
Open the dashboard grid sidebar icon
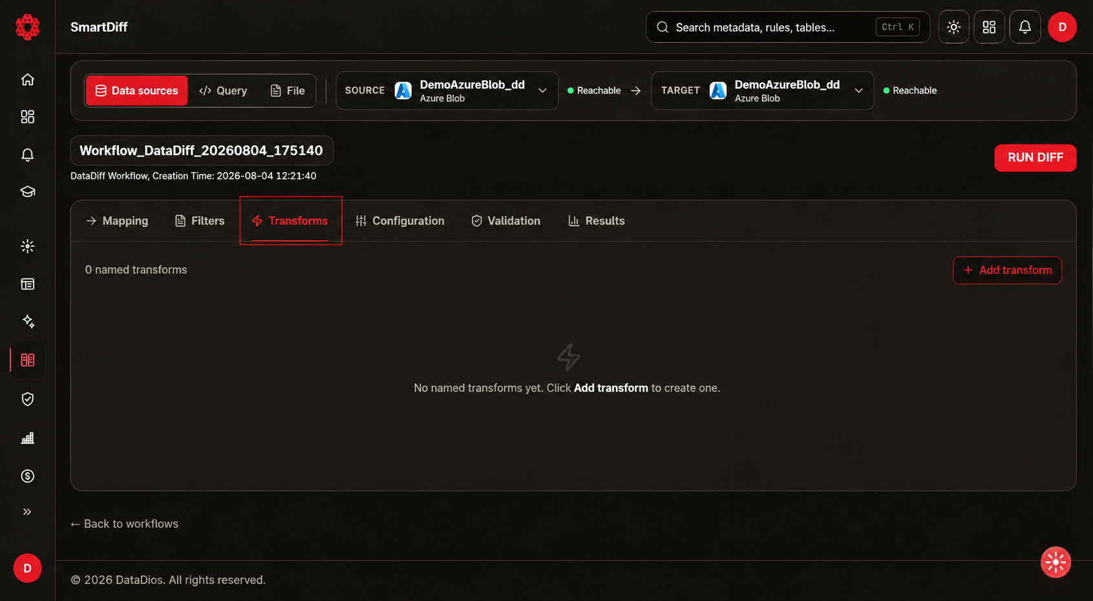click(27, 117)
